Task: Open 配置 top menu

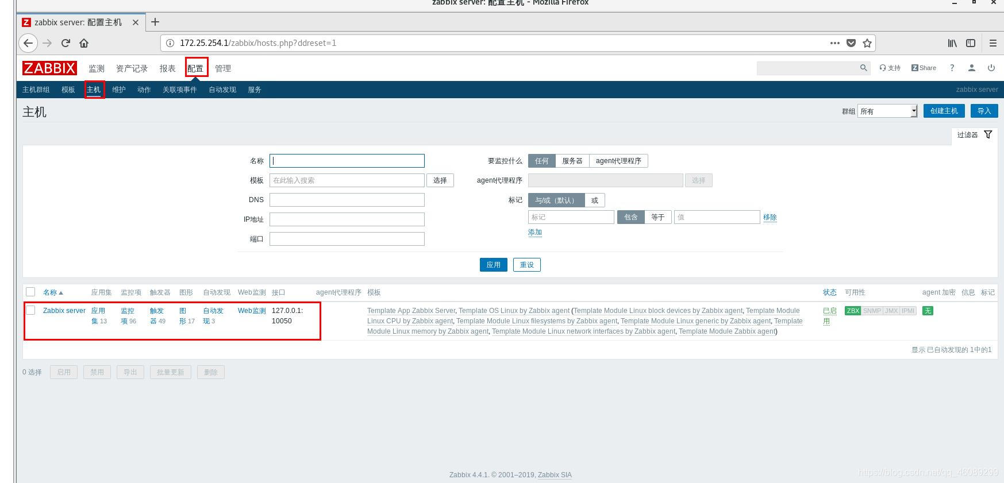Action: [195, 68]
